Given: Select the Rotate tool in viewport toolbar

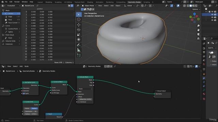Looking at the screenshot, I should 79,30.
